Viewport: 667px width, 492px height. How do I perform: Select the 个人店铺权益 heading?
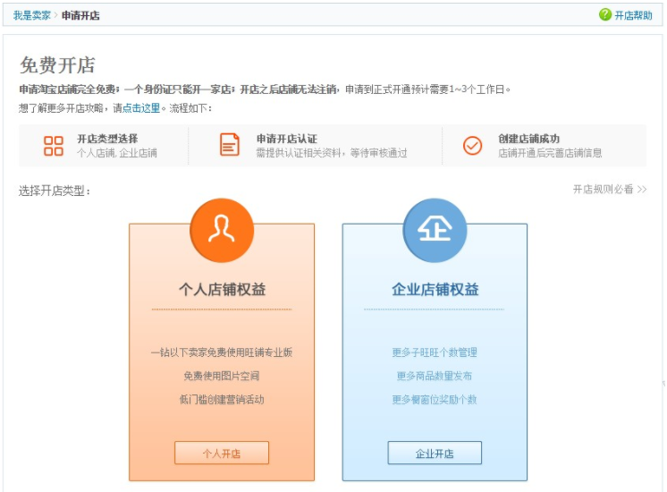coord(222,290)
